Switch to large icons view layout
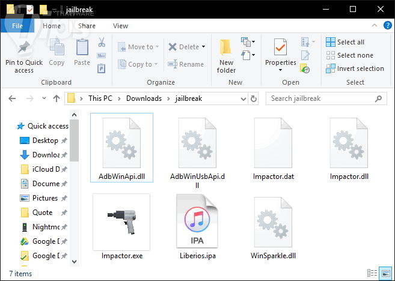 click(385, 273)
